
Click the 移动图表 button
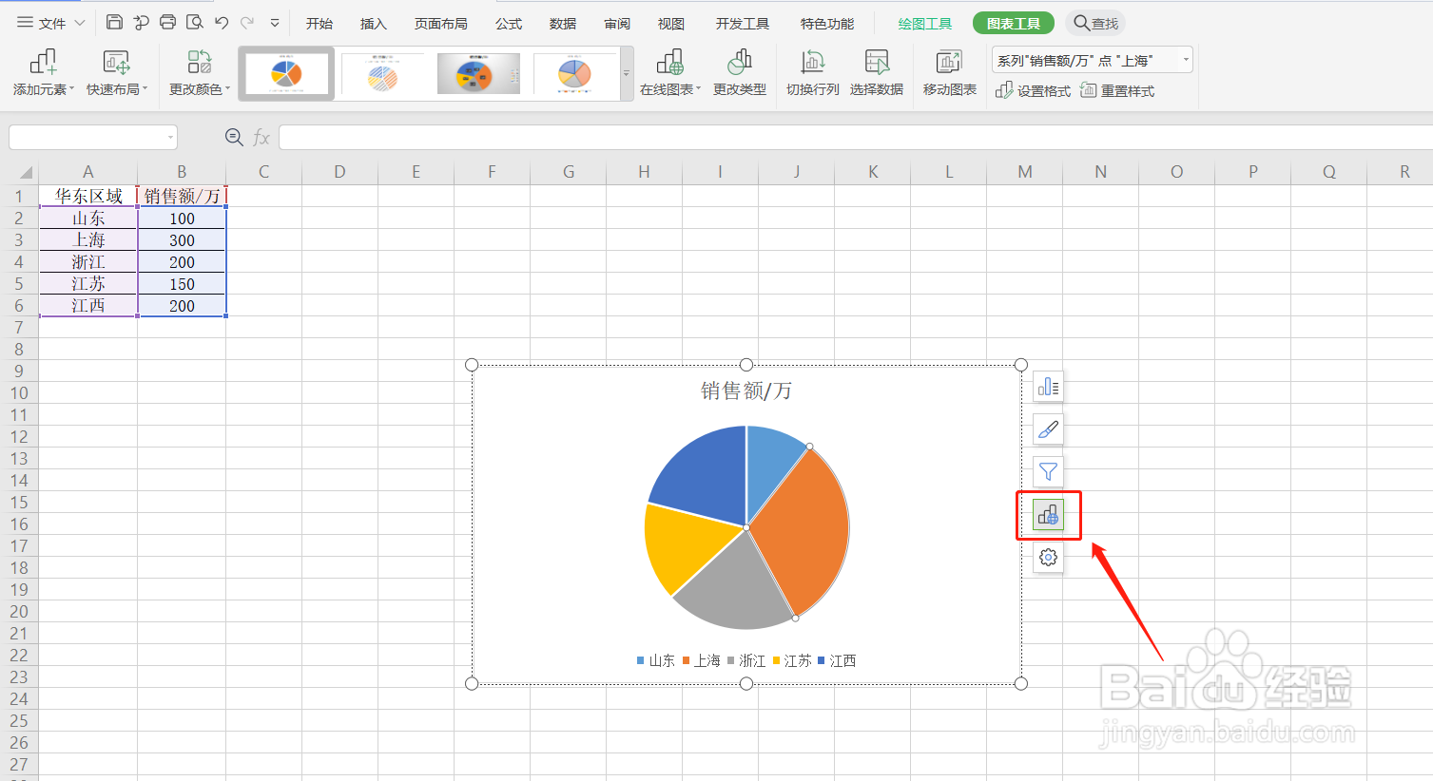950,72
